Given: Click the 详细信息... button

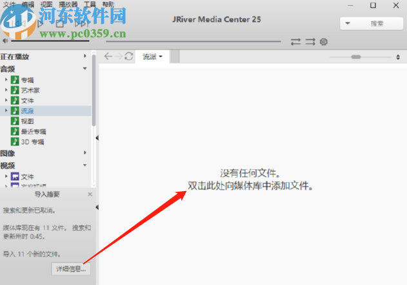Looking at the screenshot, I should point(71,269).
